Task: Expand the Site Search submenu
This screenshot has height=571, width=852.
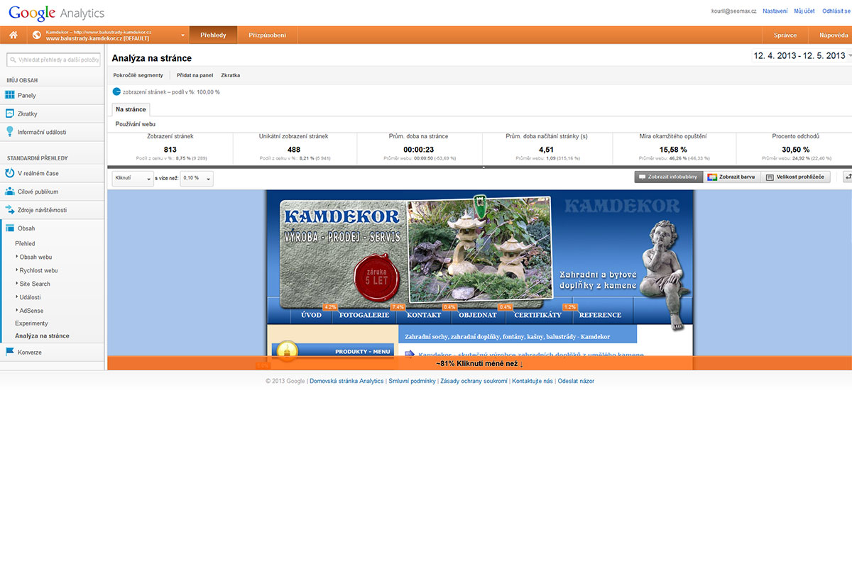Action: coord(34,284)
